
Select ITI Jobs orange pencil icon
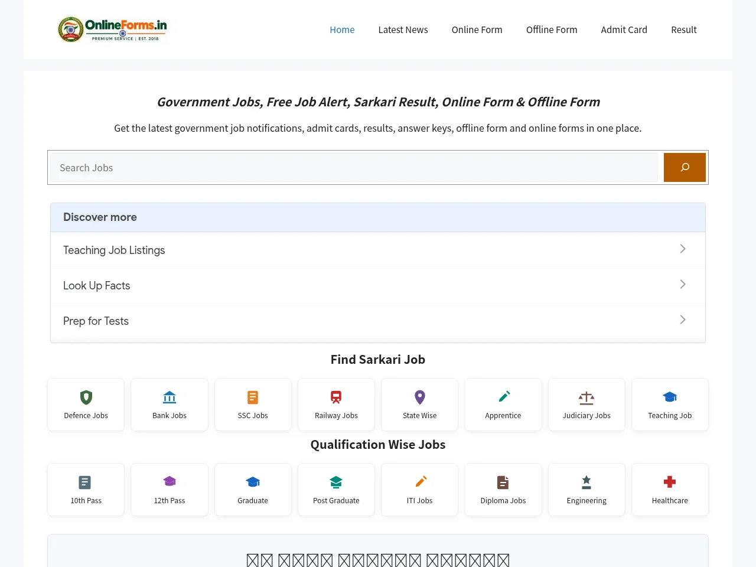[x=421, y=481]
